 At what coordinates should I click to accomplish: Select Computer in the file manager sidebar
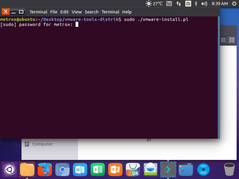[42, 144]
